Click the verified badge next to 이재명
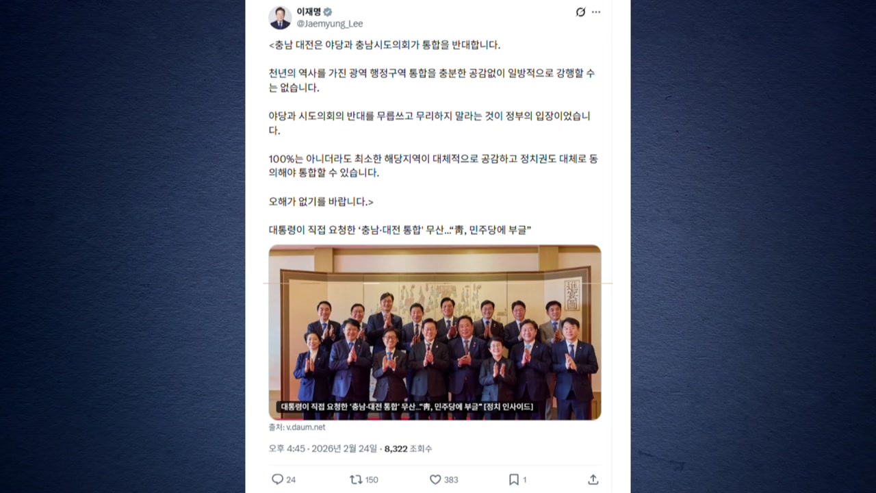Screen dimensions: 876x493 pyautogui.click(x=328, y=12)
